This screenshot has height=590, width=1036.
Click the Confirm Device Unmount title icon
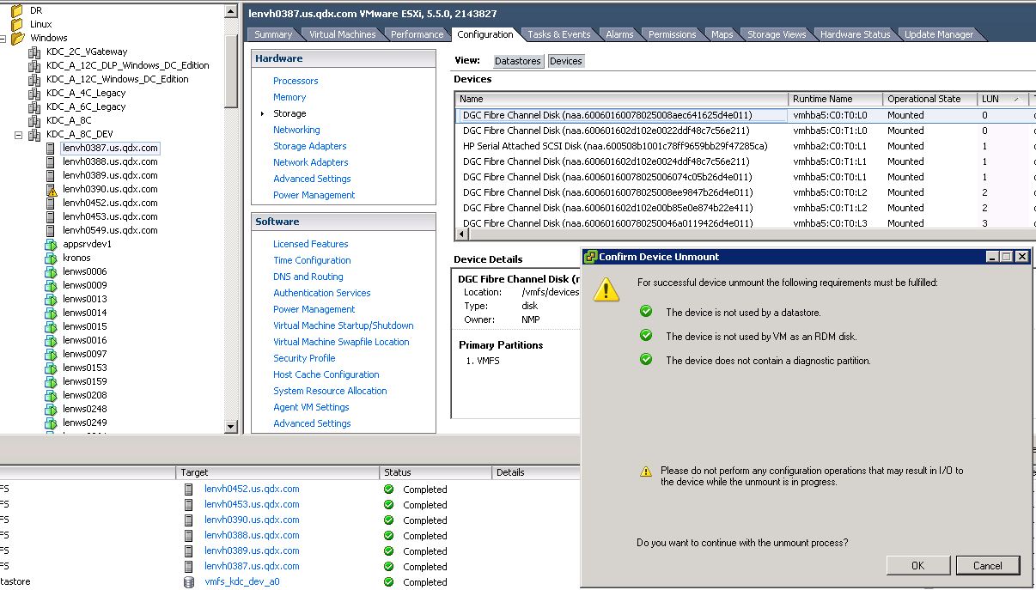pos(590,257)
